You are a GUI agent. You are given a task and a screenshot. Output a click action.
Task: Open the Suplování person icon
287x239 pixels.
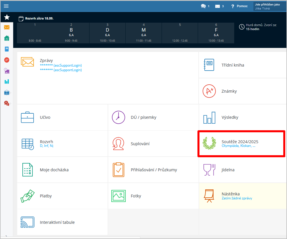click(x=118, y=144)
